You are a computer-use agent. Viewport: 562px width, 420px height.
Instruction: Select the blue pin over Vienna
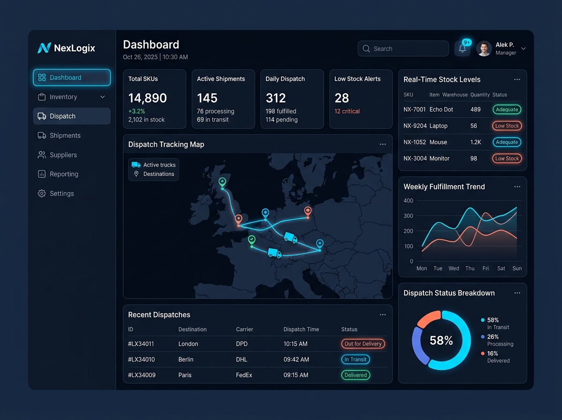click(x=320, y=244)
